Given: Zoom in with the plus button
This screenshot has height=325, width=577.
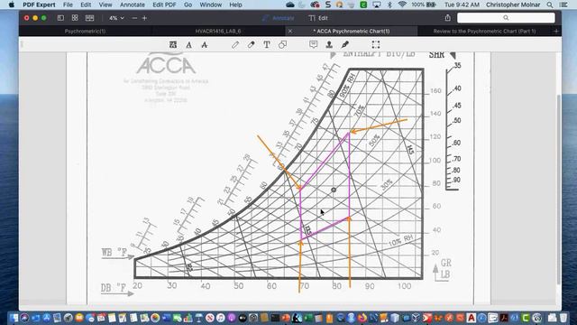Looking at the screenshot, I should point(144,18).
